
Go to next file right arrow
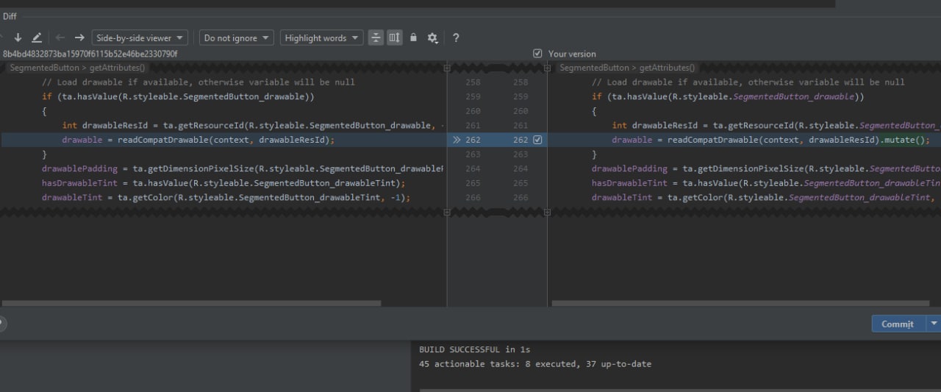(x=79, y=38)
